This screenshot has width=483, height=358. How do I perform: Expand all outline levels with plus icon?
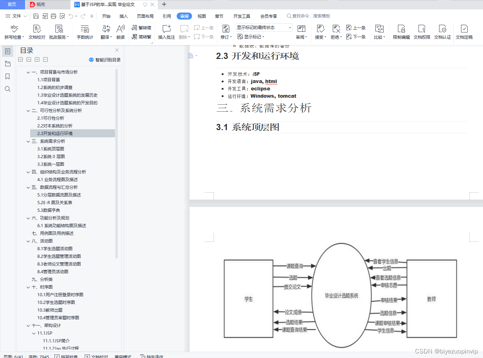pos(37,60)
